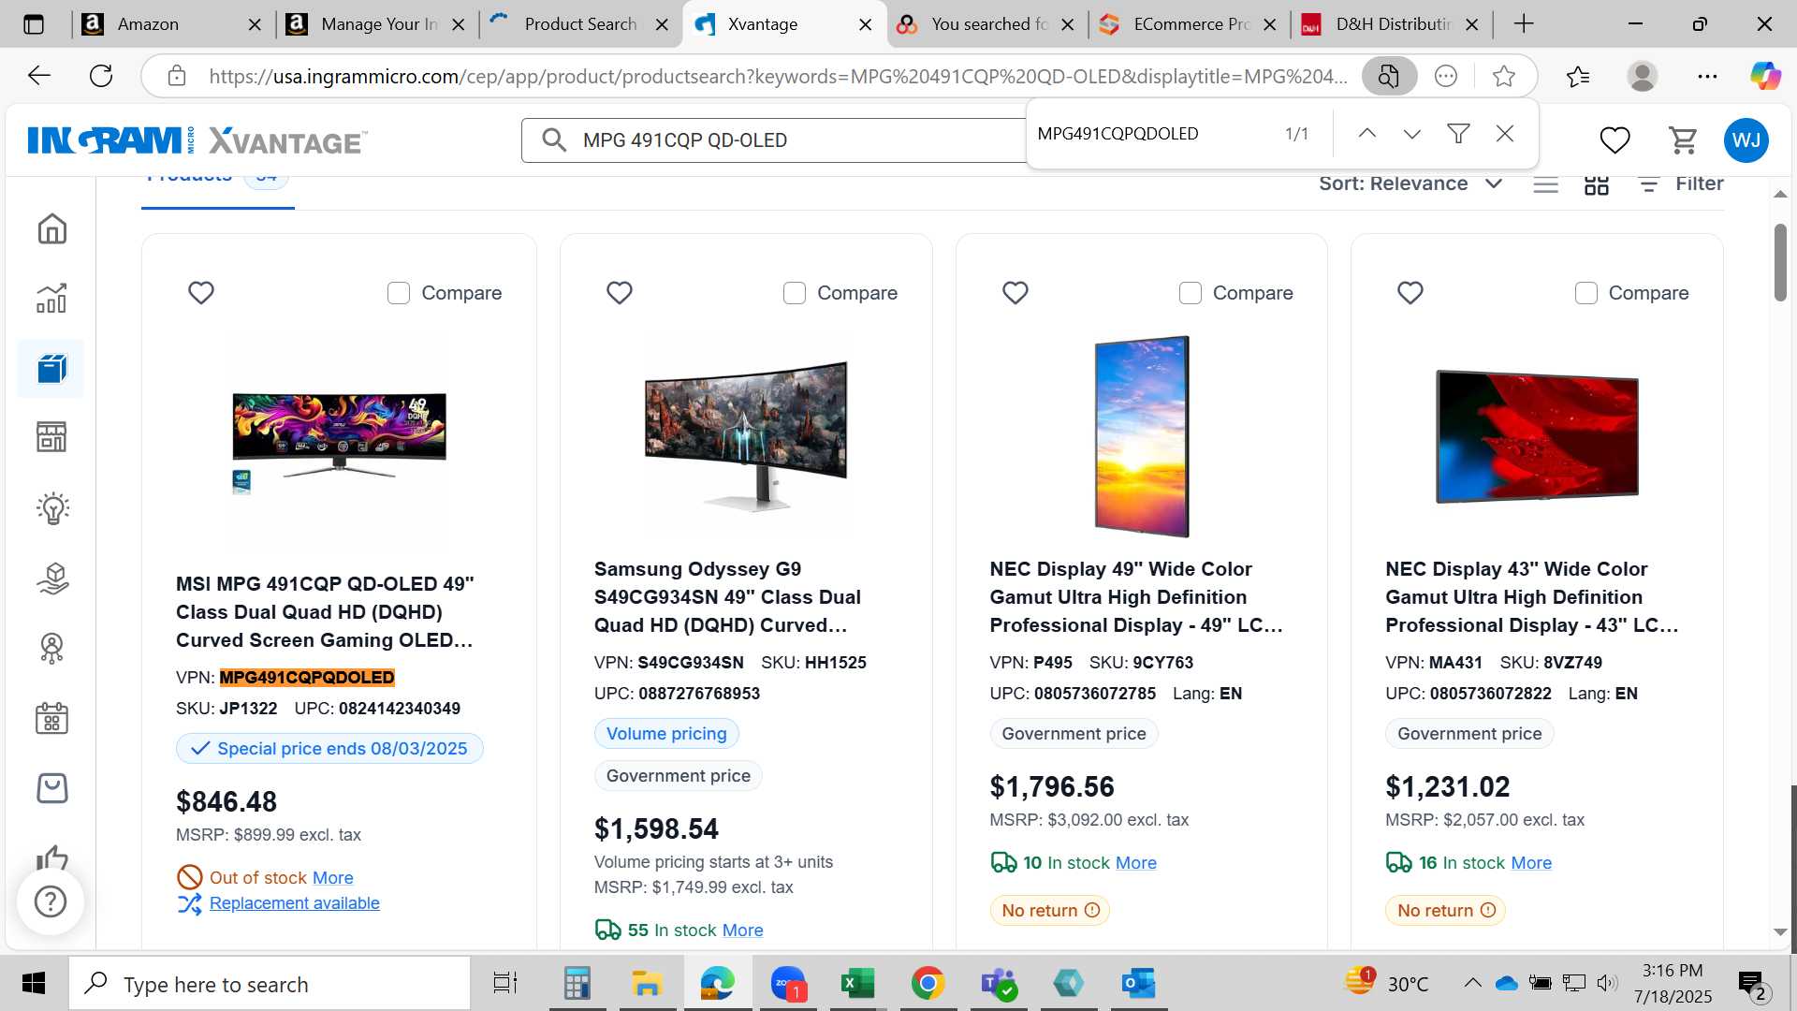Expand the Sort: Relevance dropdown
Screen dimensions: 1797x1011
(1410, 183)
